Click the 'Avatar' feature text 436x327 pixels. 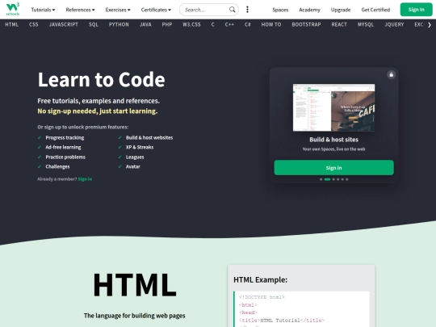(133, 167)
